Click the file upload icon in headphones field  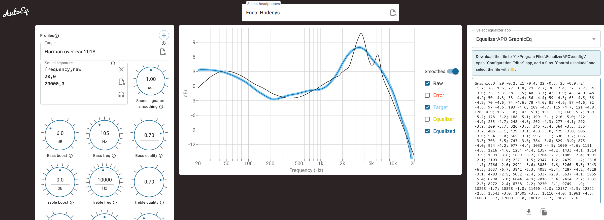(x=393, y=13)
